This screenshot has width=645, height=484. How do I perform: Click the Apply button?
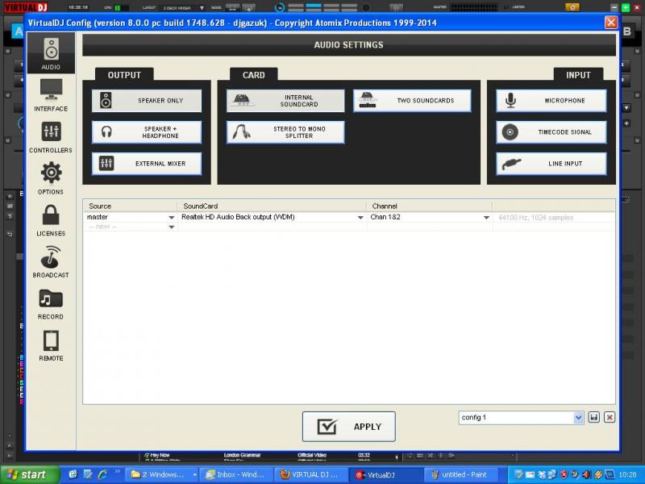tap(349, 427)
